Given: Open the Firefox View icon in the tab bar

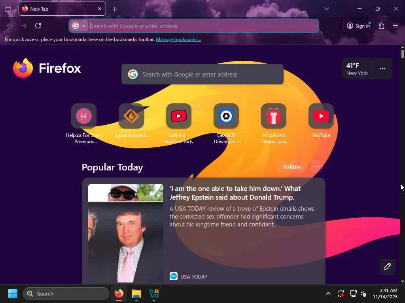Looking at the screenshot, I should click(8, 9).
